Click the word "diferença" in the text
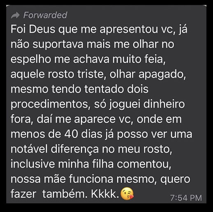This screenshot has width=213, height=212. click(75, 149)
